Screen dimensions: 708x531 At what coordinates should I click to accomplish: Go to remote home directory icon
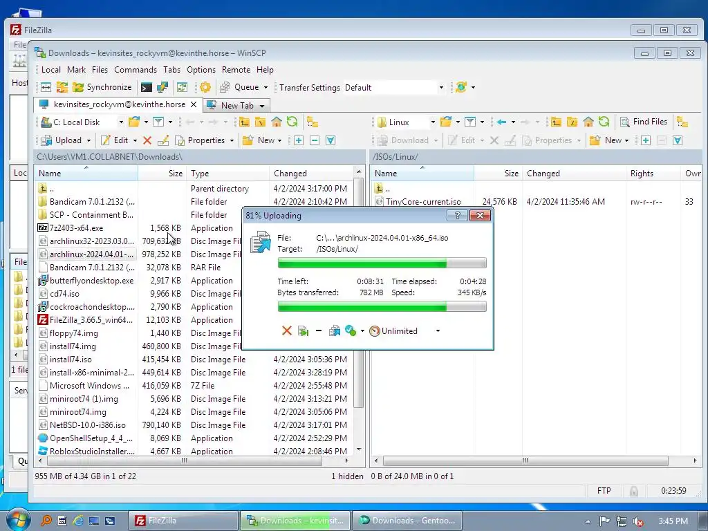point(588,122)
